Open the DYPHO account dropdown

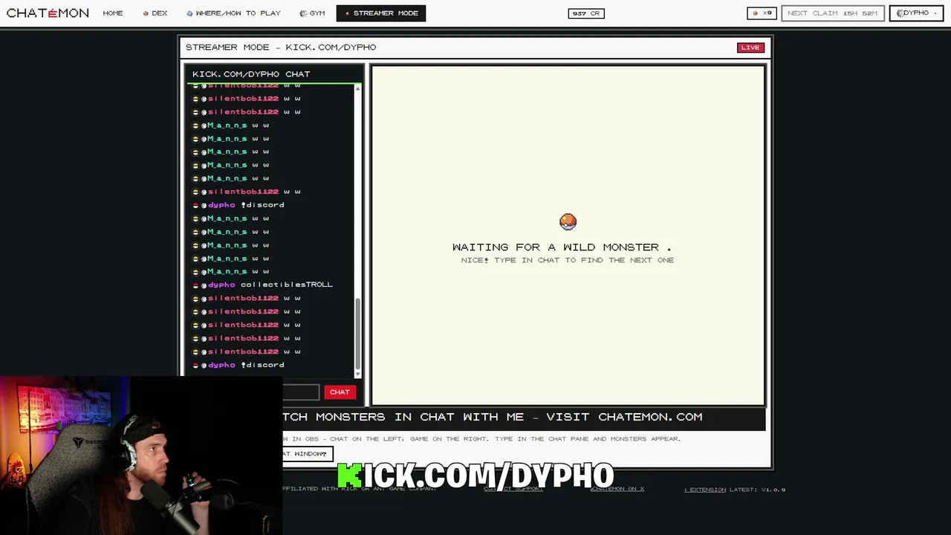(x=916, y=13)
